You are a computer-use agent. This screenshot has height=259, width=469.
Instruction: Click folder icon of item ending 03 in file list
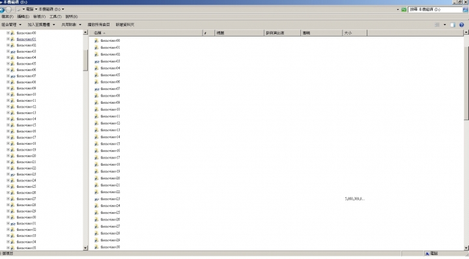click(x=96, y=61)
